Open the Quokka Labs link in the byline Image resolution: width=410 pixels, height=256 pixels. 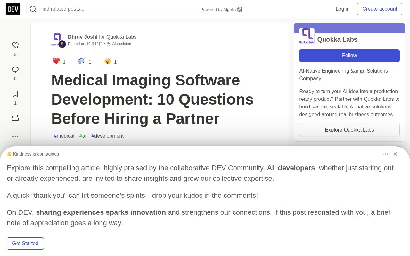point(121,37)
